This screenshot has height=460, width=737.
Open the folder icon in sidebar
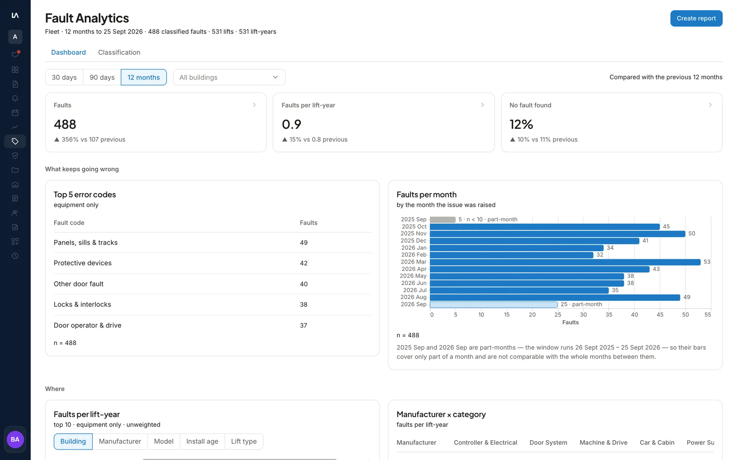click(x=15, y=170)
